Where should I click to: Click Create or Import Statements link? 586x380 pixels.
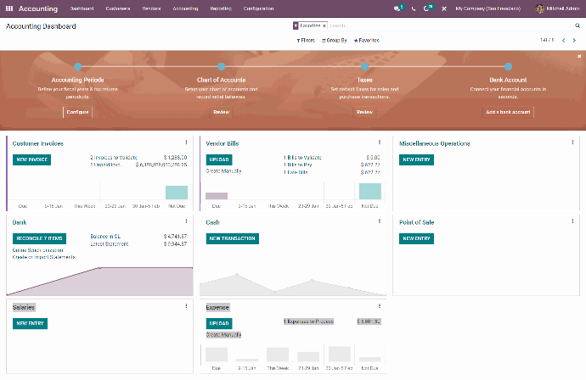click(43, 257)
